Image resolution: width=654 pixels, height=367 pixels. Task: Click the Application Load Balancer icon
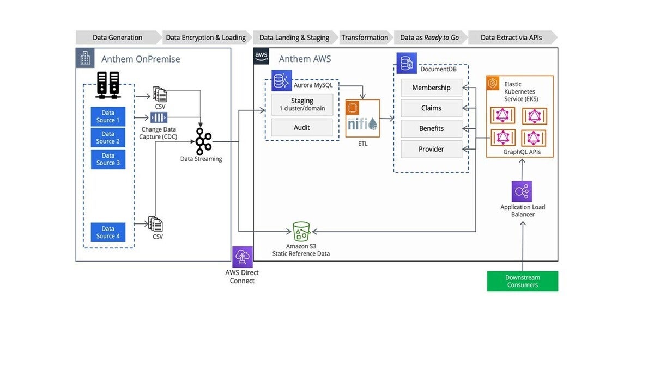tap(522, 191)
